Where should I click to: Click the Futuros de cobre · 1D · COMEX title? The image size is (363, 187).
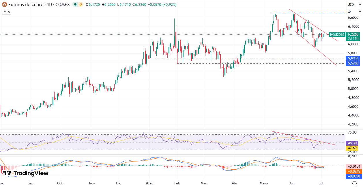[39, 5]
